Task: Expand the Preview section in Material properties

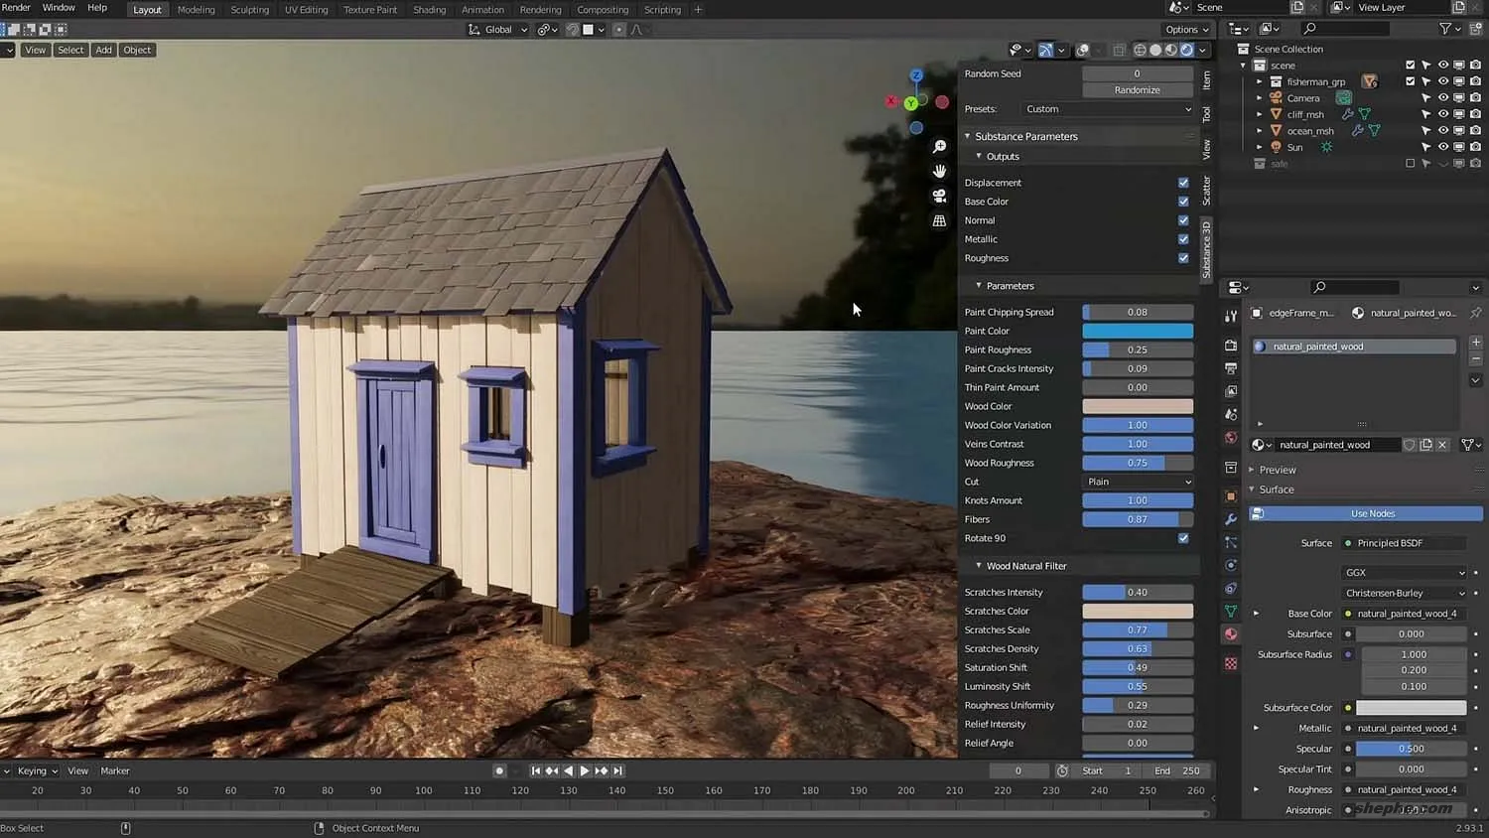Action: pos(1281,469)
